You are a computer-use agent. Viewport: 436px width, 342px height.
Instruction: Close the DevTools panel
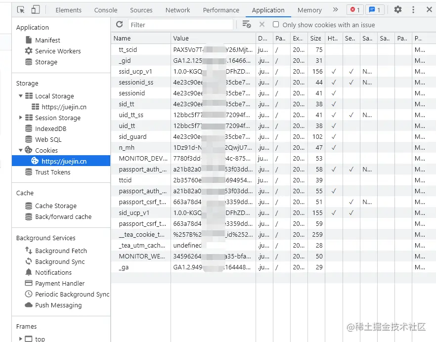click(429, 10)
